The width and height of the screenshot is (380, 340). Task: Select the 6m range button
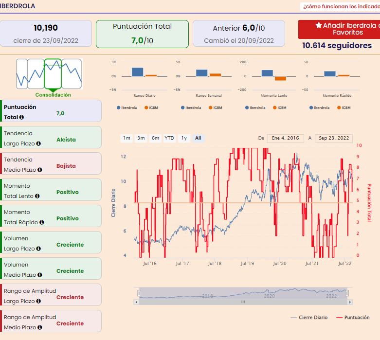tap(155, 138)
